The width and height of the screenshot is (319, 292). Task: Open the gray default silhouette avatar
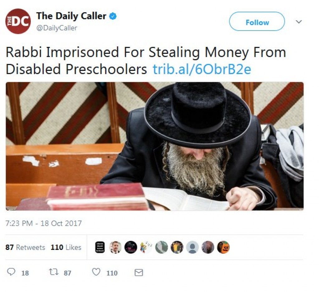pos(193,247)
